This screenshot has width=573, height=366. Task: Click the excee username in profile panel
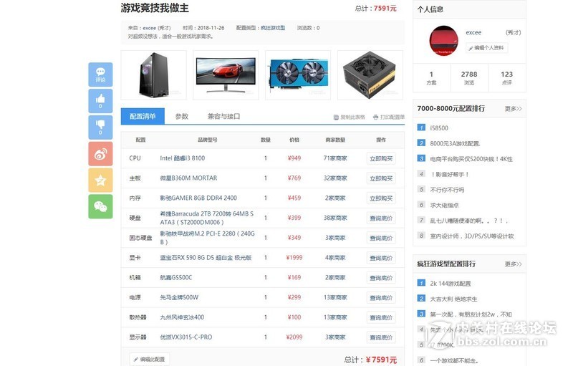[x=473, y=32]
